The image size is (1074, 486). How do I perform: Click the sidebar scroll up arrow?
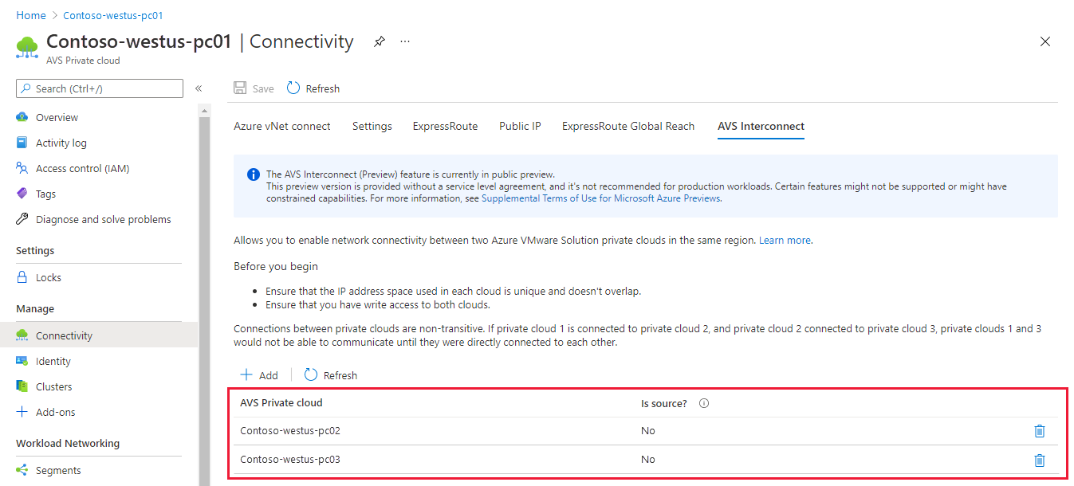204,110
